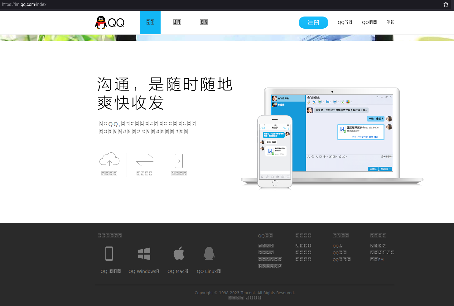Click the white smartphone mockup image
The height and width of the screenshot is (306, 454).
point(275,152)
